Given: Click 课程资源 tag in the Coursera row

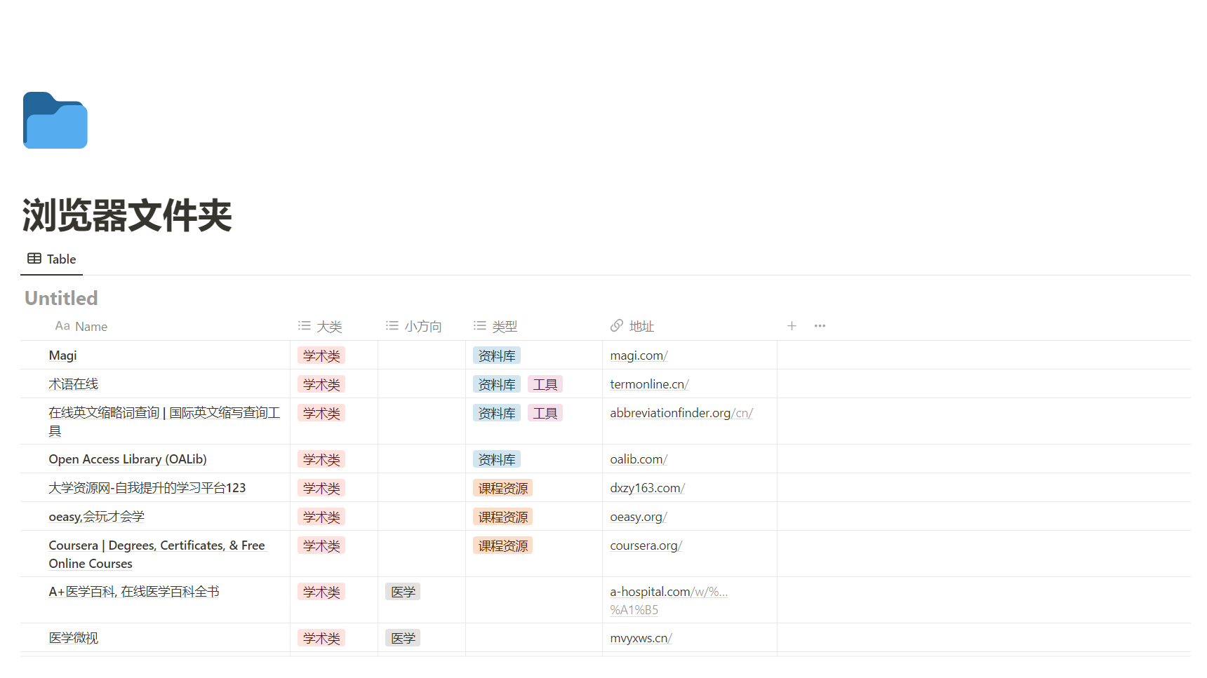Looking at the screenshot, I should coord(502,545).
